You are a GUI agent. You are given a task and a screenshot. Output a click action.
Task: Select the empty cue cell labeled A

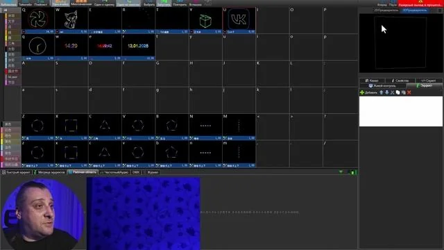[37, 74]
